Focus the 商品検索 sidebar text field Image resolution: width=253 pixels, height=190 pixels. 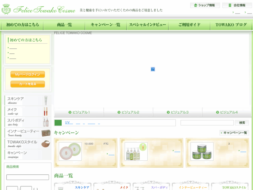(27, 177)
